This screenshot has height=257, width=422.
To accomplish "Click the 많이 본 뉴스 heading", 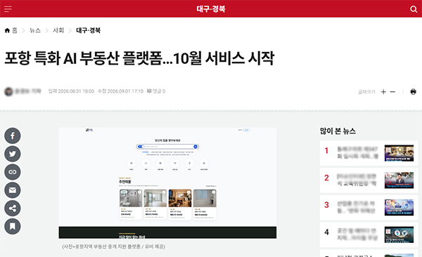I will 338,131.
